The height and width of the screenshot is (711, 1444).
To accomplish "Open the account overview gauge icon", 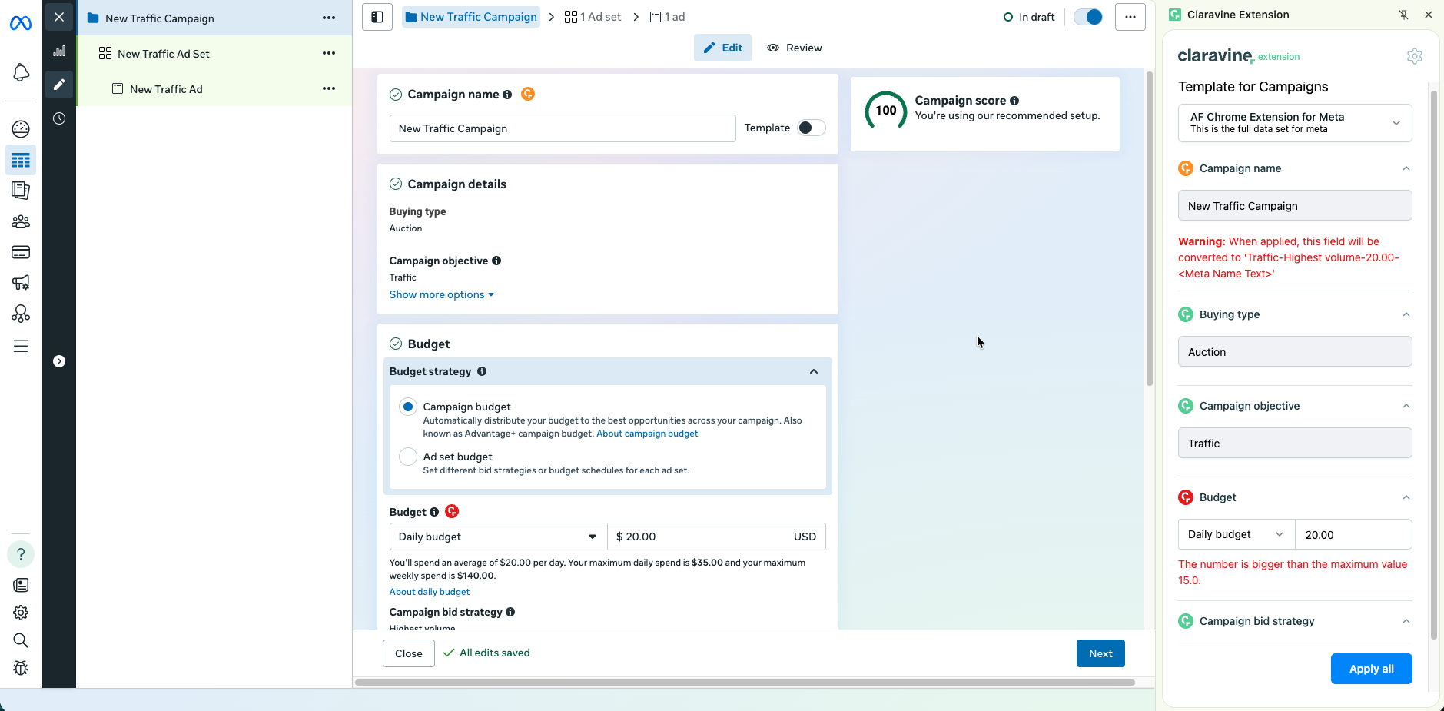I will (21, 128).
